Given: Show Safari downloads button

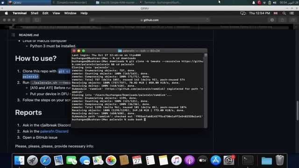Looking at the screenshot, I should (272, 20).
